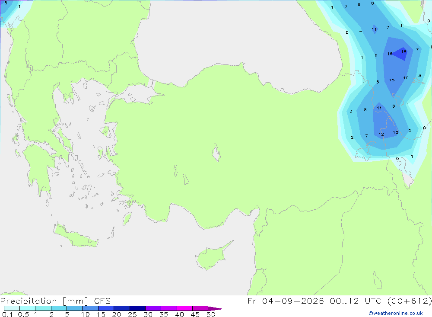Pick the 40–45 mm magenta legend swatch
The image size is (432, 317).
click(184, 308)
